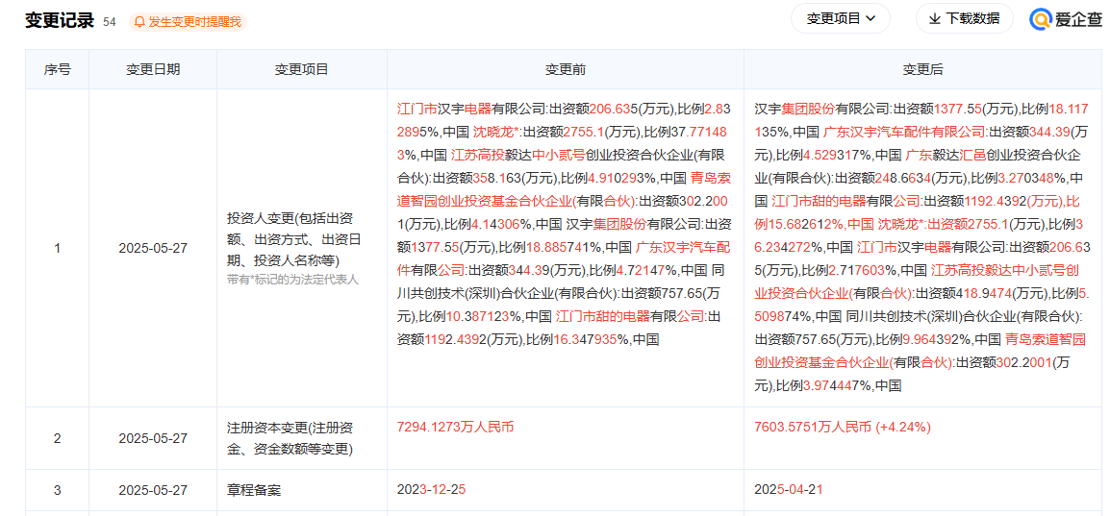
Task: Click 2025-04-21 after date
Action: pyautogui.click(x=789, y=490)
